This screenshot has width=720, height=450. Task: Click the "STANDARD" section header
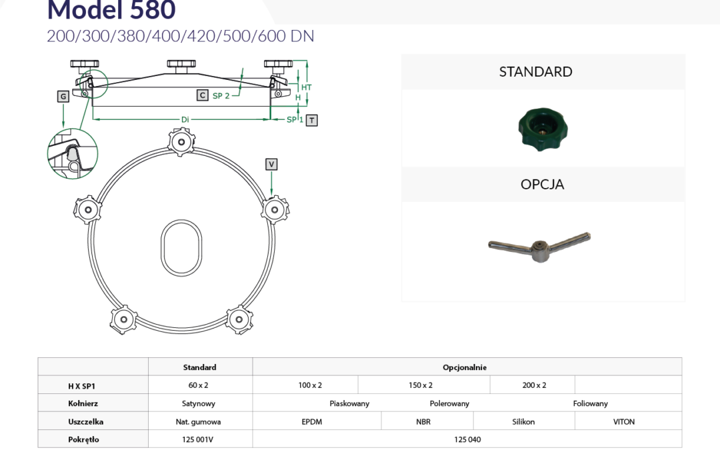(x=535, y=71)
